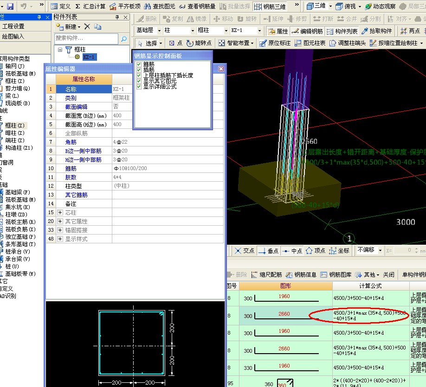Click the 截面编辑 property link
The height and width of the screenshot is (387, 426).
[76, 107]
